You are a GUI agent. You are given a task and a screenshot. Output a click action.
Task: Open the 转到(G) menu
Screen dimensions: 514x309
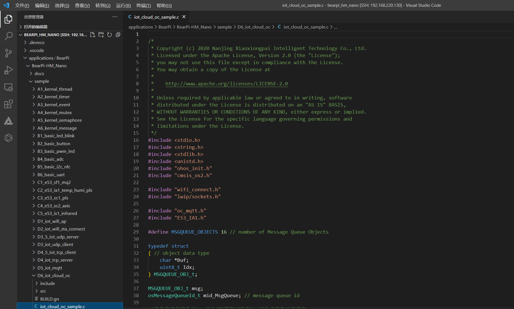click(103, 5)
